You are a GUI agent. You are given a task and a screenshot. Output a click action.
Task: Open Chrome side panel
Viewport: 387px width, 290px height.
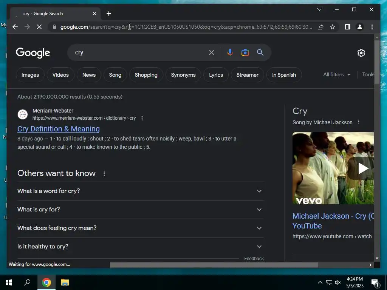click(348, 27)
